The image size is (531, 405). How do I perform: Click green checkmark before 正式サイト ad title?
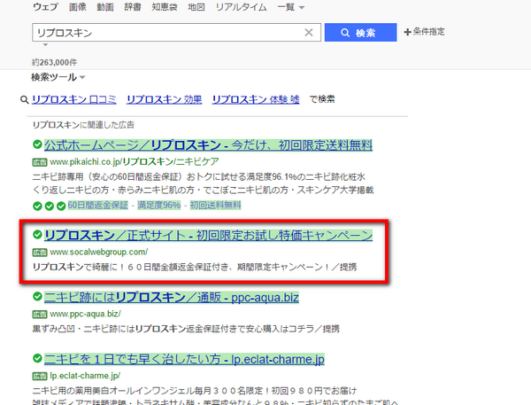(37, 236)
